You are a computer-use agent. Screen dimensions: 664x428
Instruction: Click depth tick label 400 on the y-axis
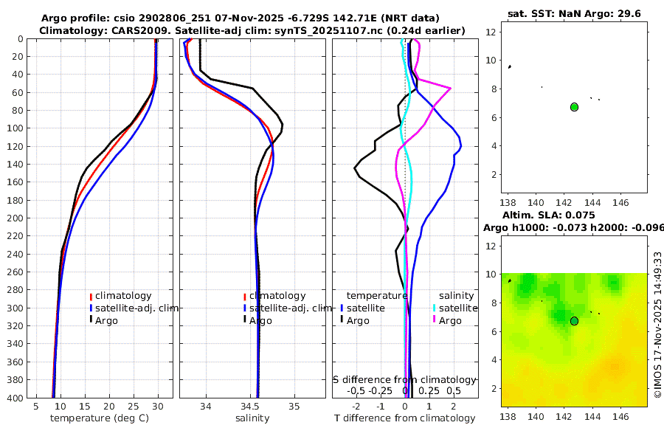click(x=15, y=398)
